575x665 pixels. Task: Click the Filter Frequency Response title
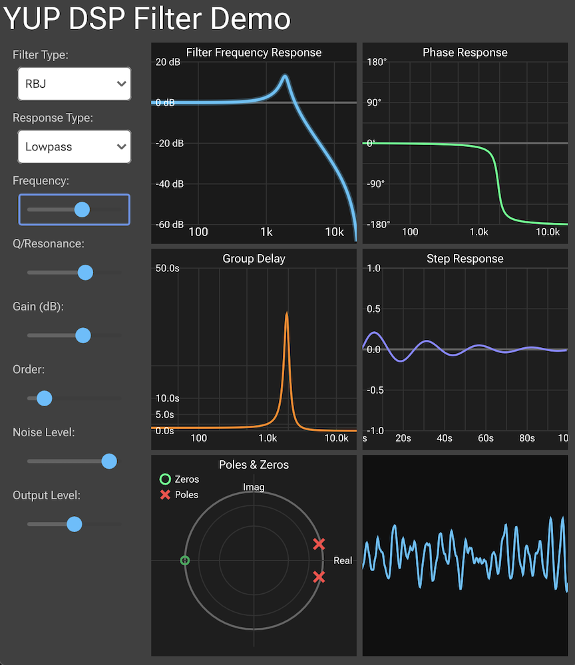click(254, 53)
